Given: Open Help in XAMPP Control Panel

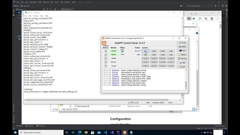Looking at the screenshot, I should click(x=182, y=63).
